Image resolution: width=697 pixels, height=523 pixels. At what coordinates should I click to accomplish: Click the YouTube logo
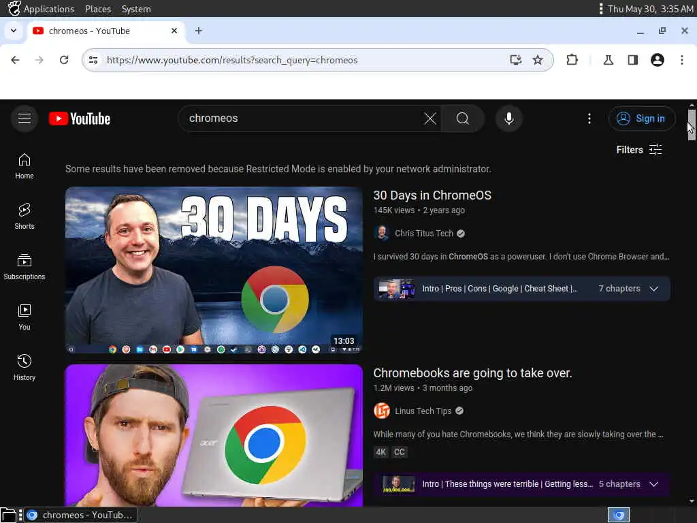point(80,118)
